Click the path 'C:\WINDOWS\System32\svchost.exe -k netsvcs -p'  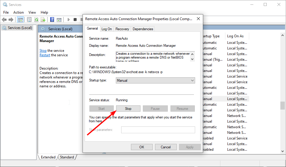point(126,72)
